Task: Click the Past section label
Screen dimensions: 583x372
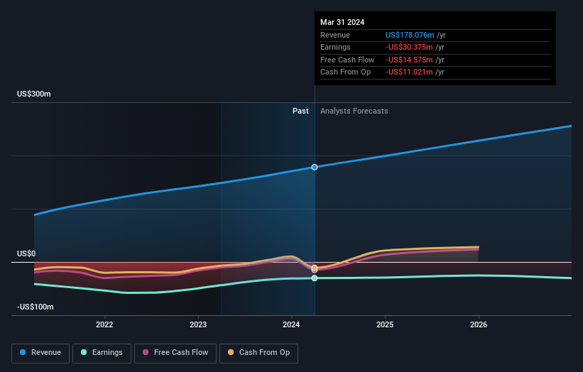Action: click(x=300, y=111)
